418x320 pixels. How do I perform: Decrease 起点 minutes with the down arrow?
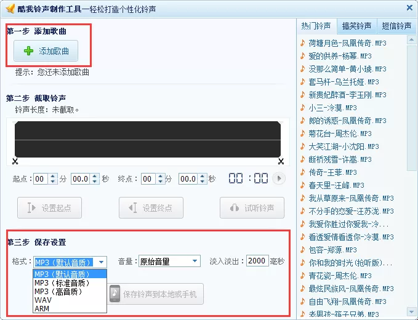pos(53,182)
